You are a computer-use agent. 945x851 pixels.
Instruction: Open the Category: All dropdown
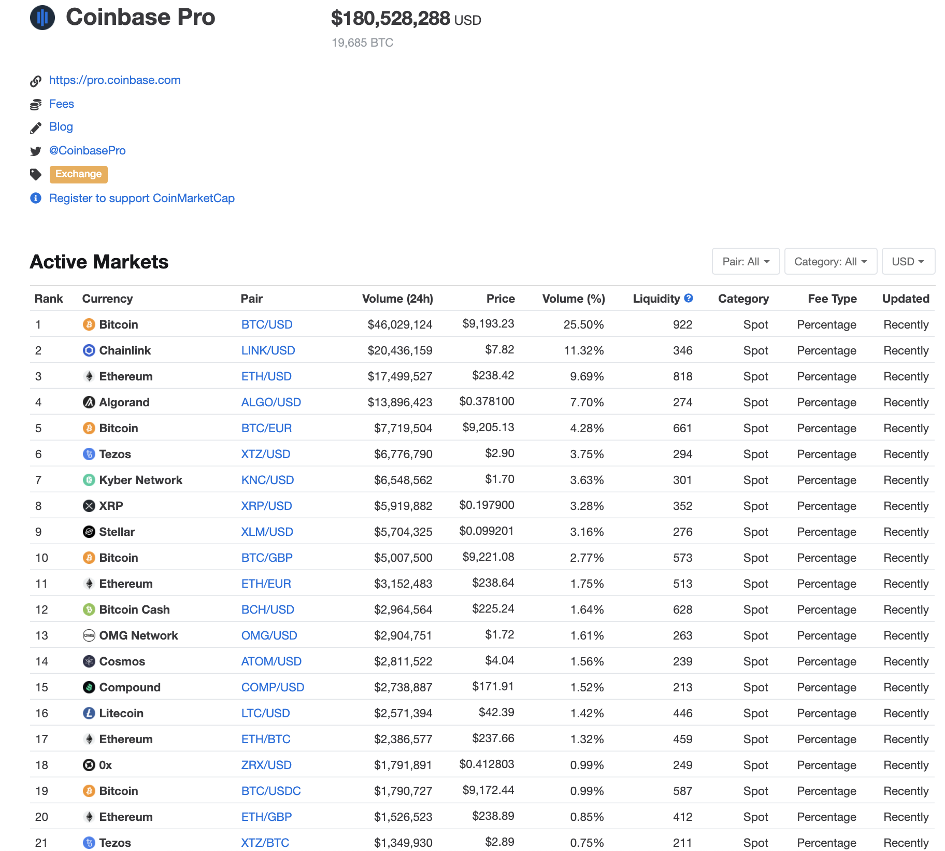tap(831, 261)
